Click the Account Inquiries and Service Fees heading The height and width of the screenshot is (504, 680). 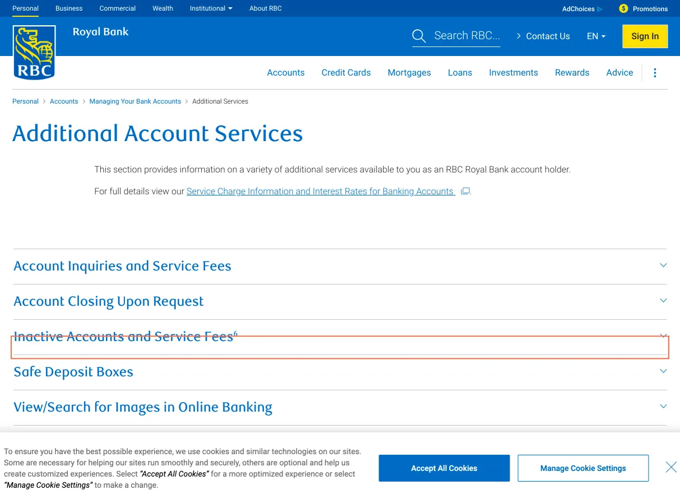pyautogui.click(x=122, y=266)
